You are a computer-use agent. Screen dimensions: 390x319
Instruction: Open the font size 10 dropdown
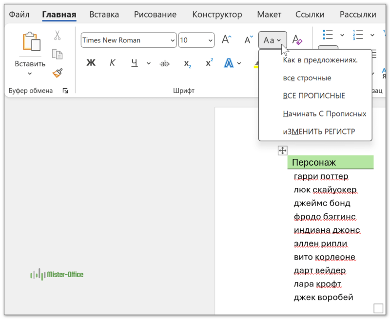[210, 40]
